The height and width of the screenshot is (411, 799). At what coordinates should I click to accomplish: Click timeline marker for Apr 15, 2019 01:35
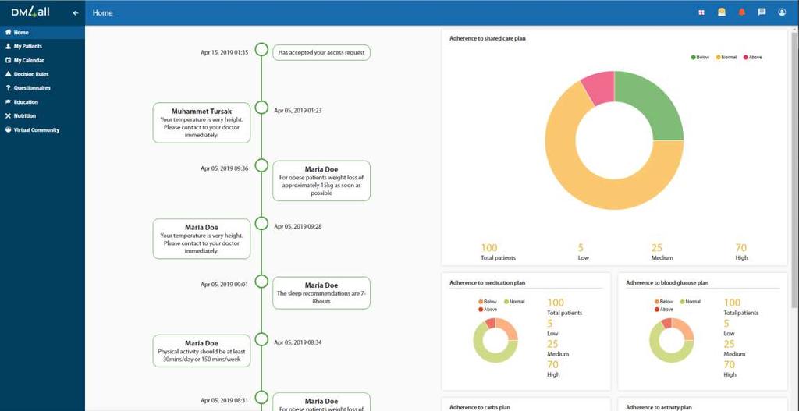click(261, 49)
